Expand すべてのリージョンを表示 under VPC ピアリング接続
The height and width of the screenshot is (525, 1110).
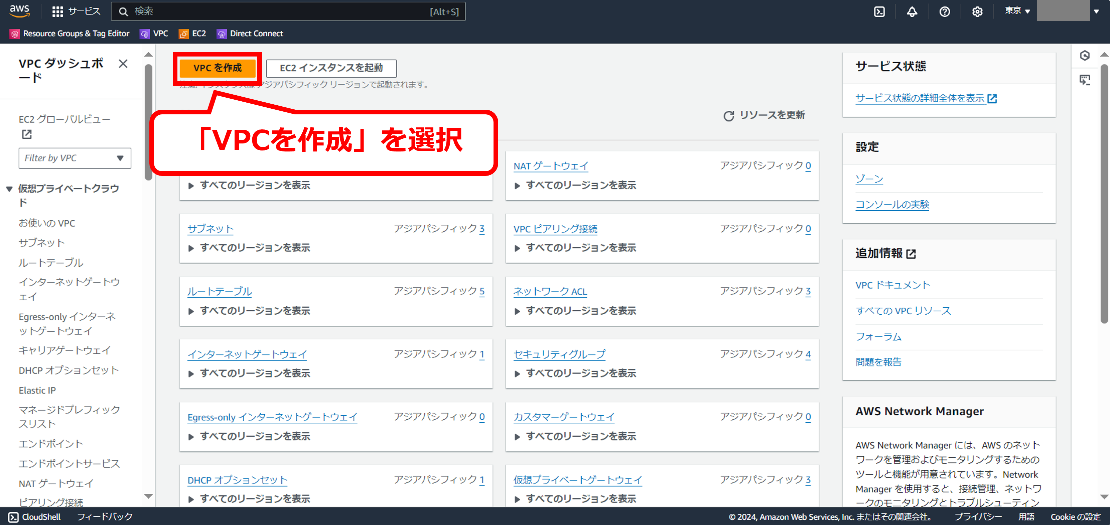pos(575,247)
